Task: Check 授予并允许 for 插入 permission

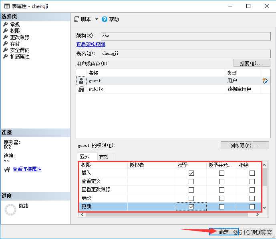Action: (x=222, y=173)
